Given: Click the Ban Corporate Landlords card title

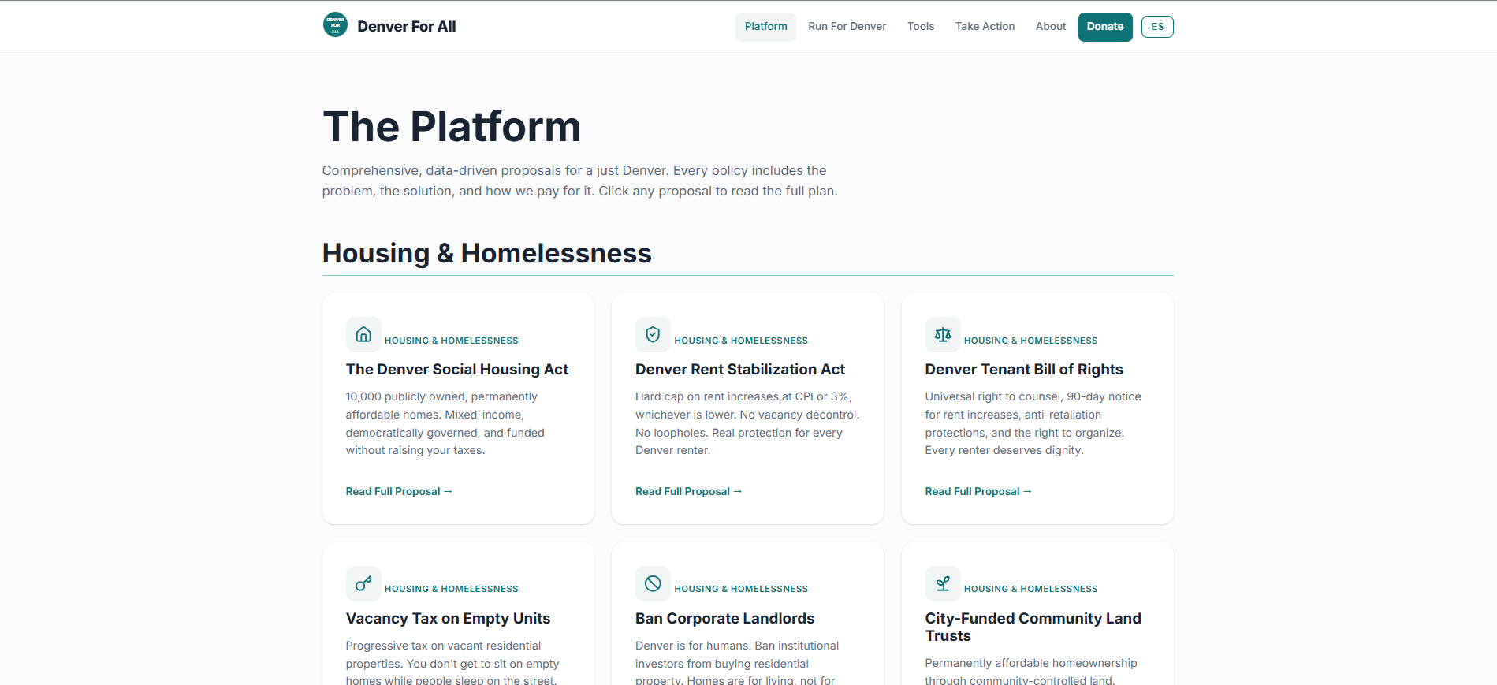Looking at the screenshot, I should click(x=724, y=618).
